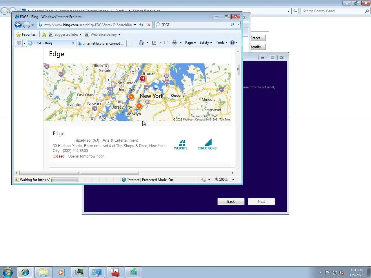The width and height of the screenshot is (371, 278).
Task: Click the horizontal scrollbar thumb
Action: (x=79, y=173)
